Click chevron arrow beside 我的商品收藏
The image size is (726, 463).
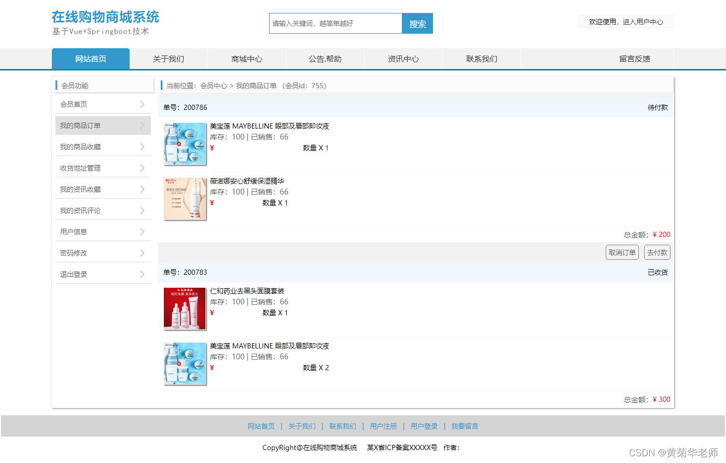click(x=142, y=147)
